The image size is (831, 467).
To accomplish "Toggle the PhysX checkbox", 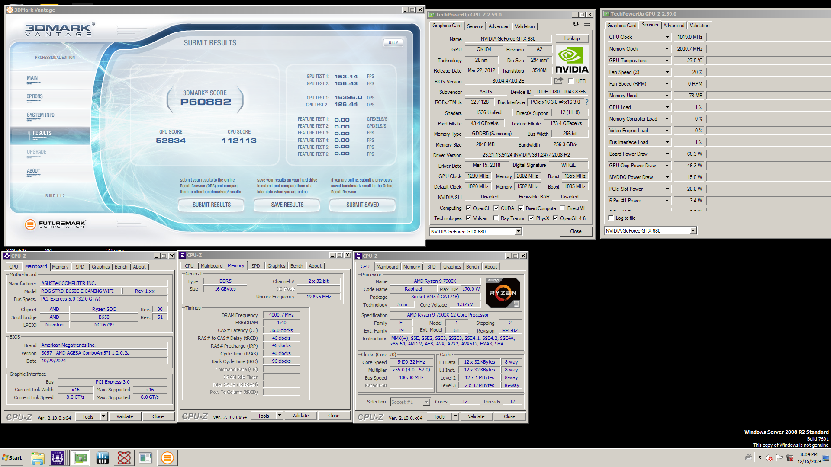I will 531,218.
